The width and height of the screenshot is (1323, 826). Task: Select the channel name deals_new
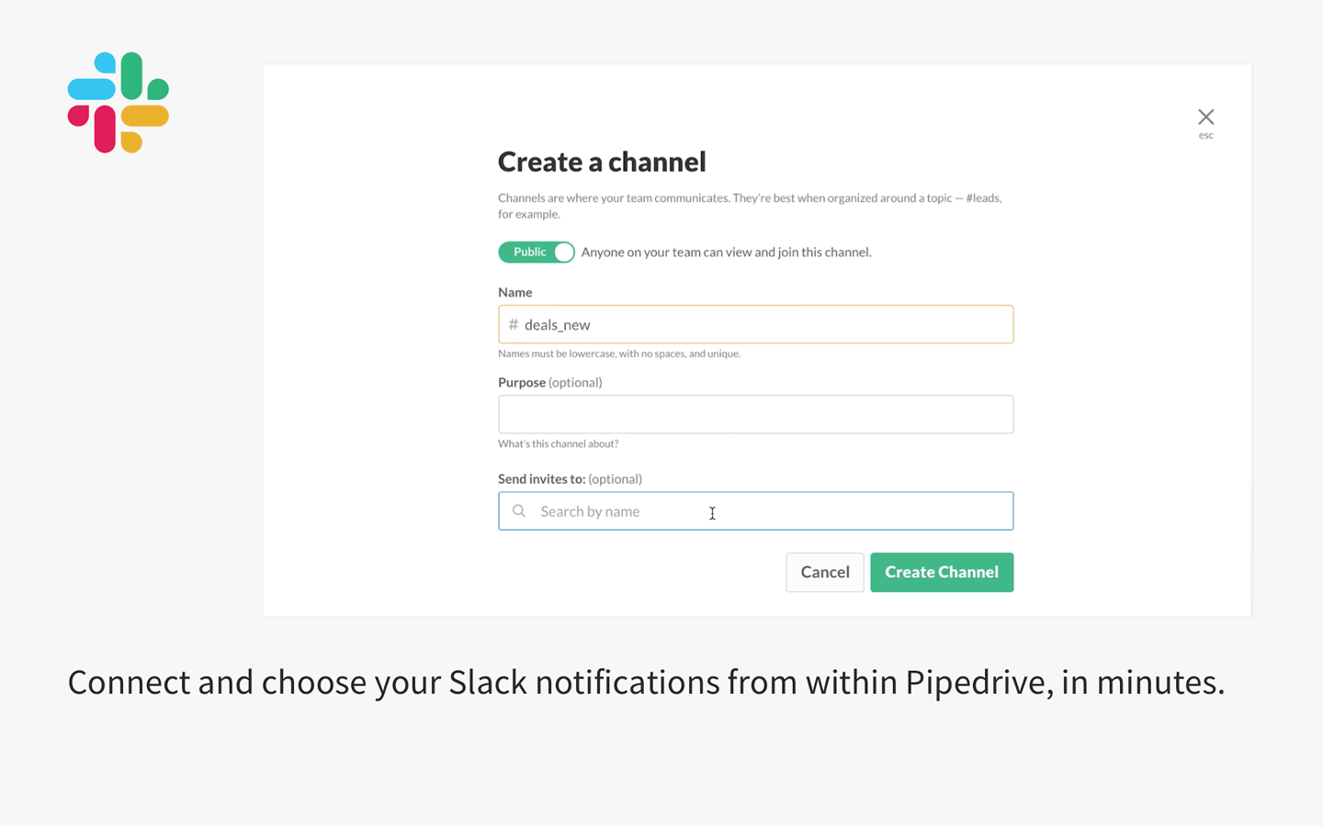coord(556,324)
